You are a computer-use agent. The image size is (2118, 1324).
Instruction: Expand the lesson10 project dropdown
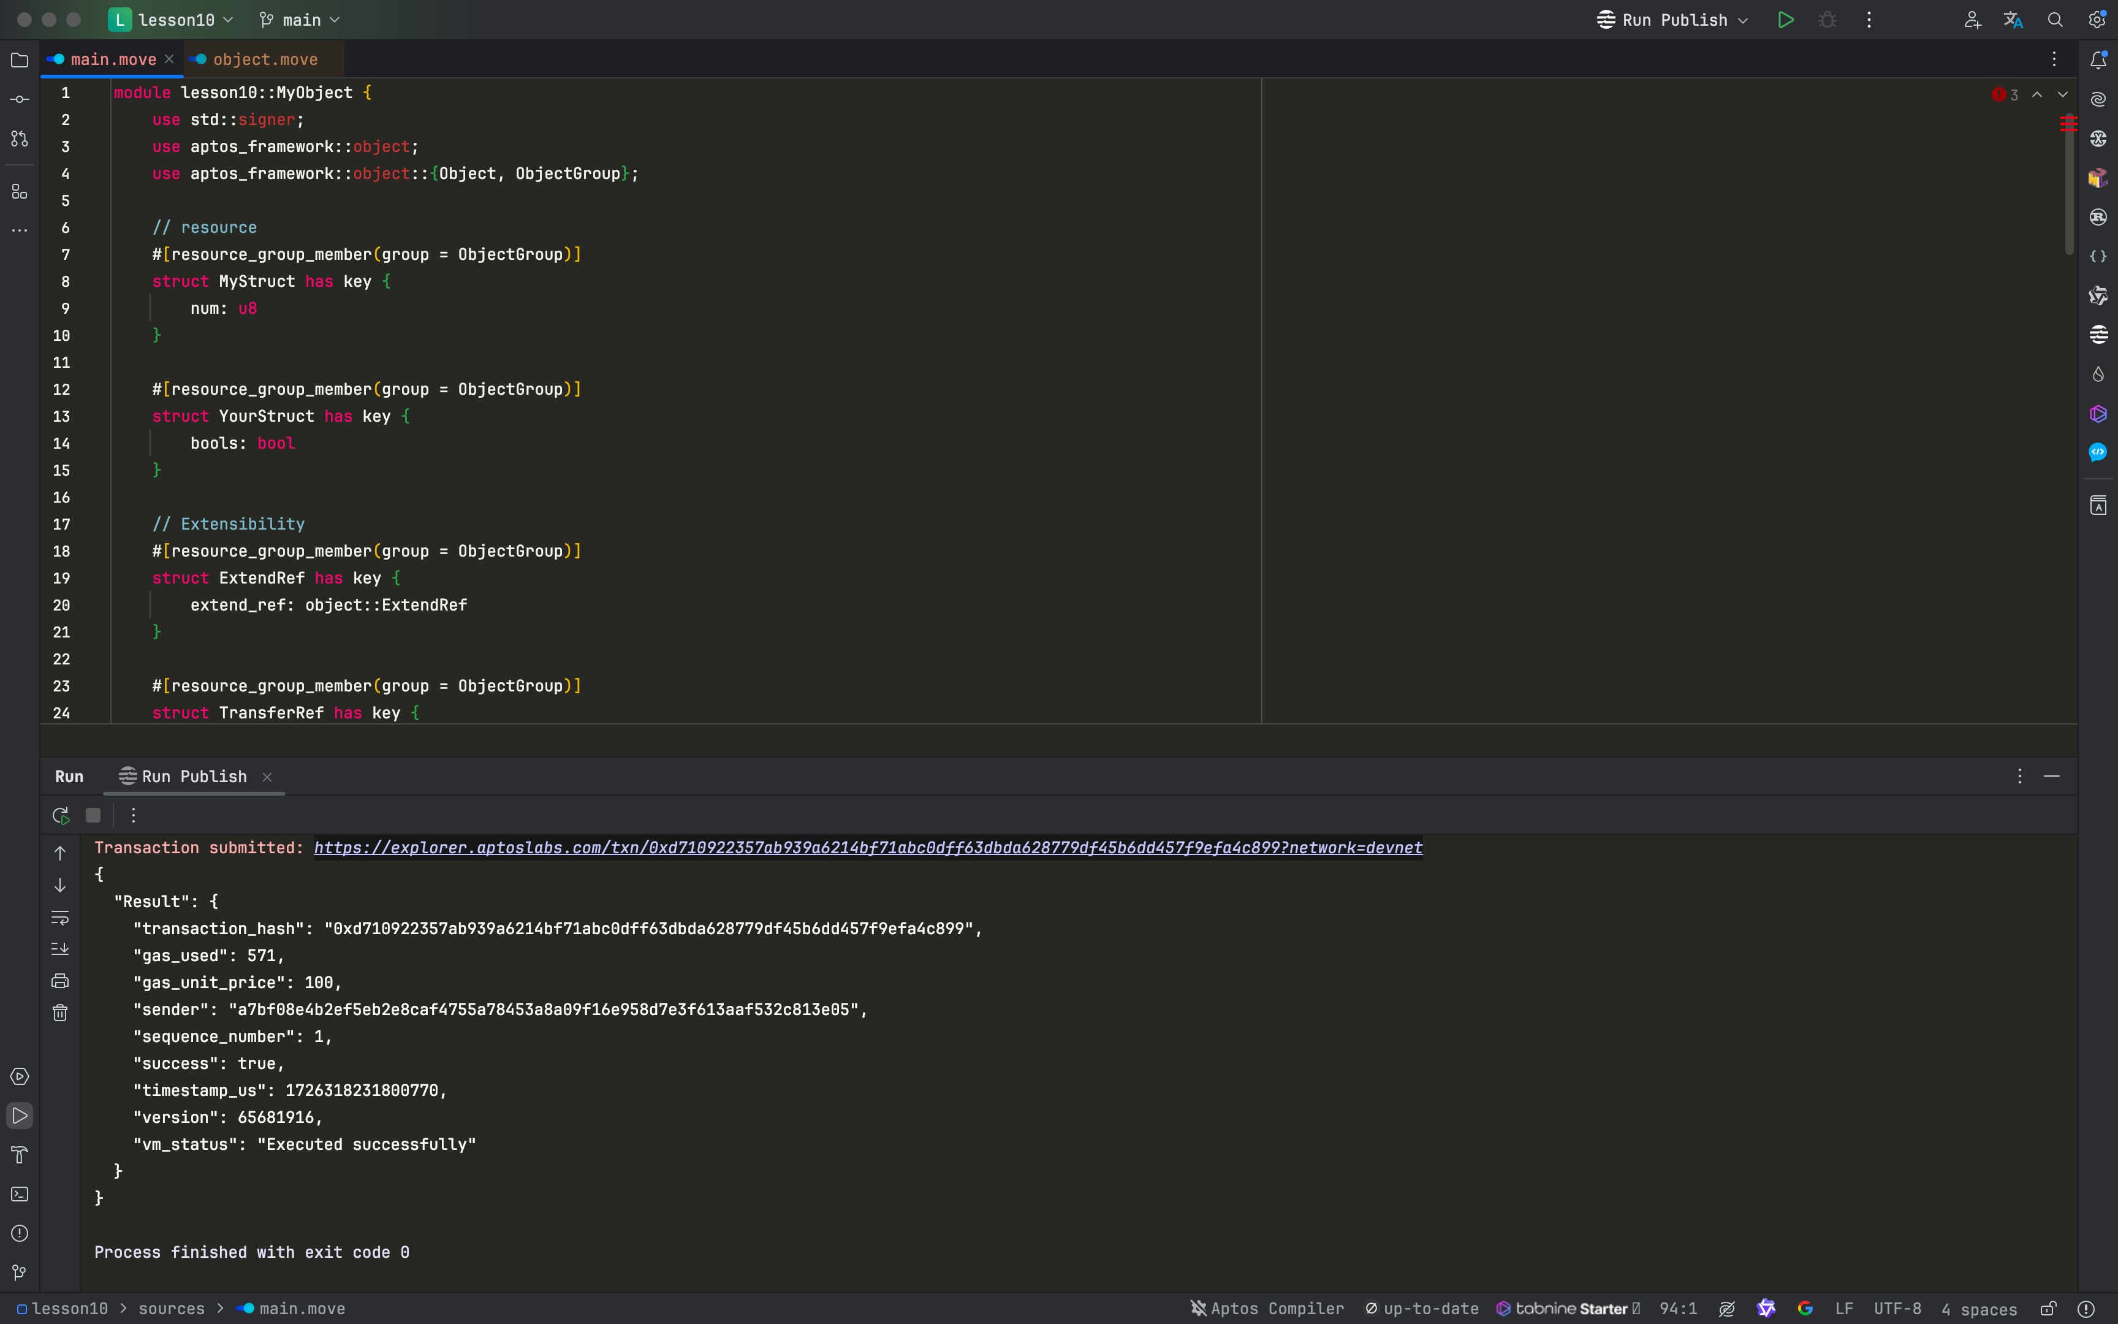172,19
